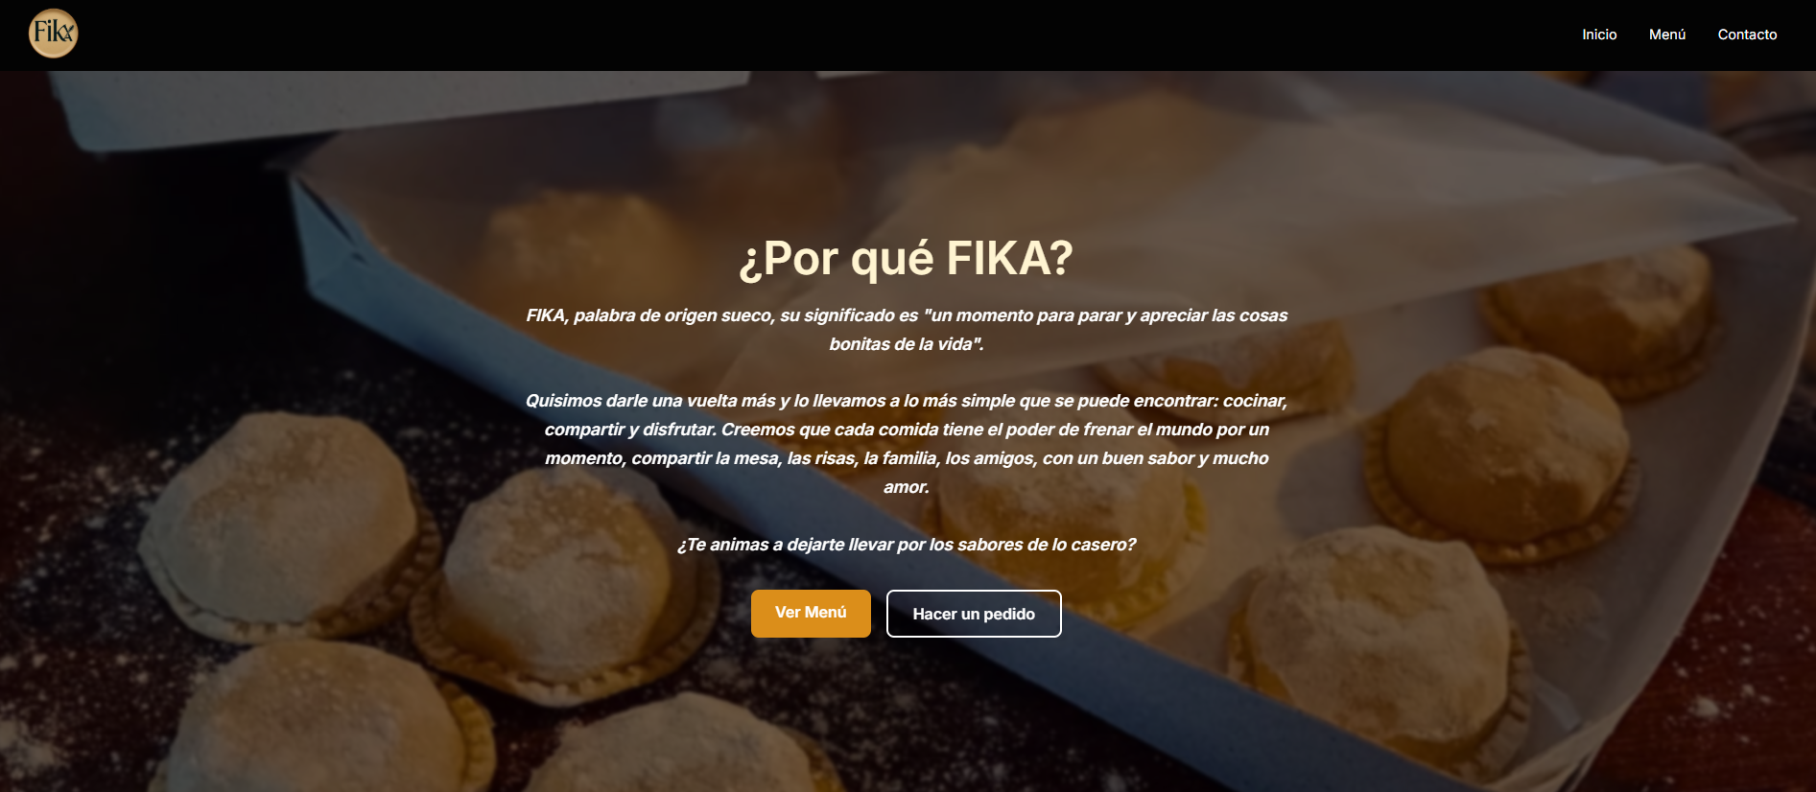Go to Inicio in the navbar
Viewport: 1816px width, 792px height.
pyautogui.click(x=1599, y=35)
